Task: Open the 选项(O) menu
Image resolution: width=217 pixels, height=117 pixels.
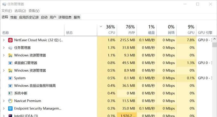Action: [x=20, y=11]
